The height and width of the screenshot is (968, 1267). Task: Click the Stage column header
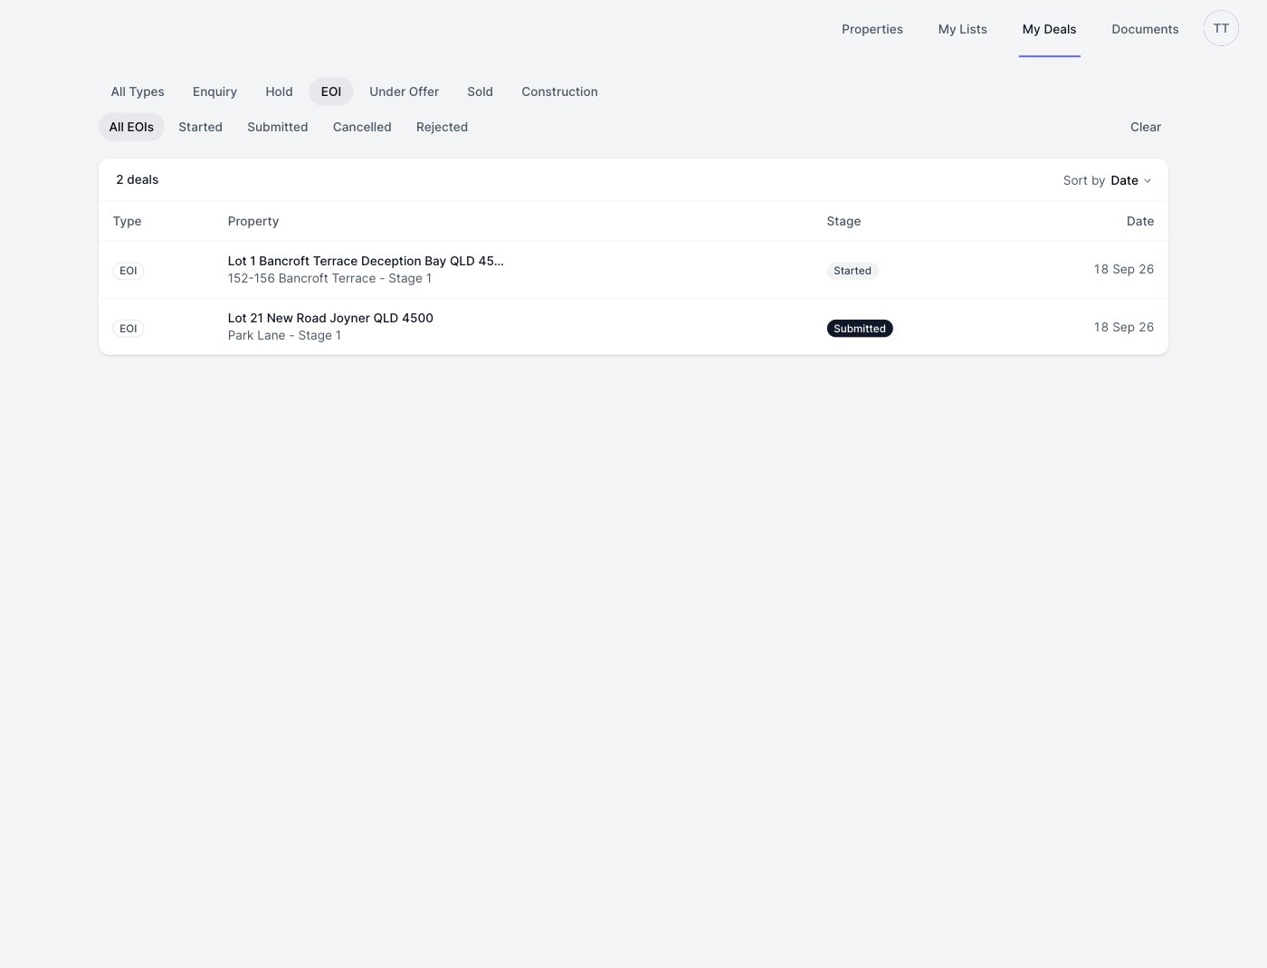pyautogui.click(x=843, y=221)
